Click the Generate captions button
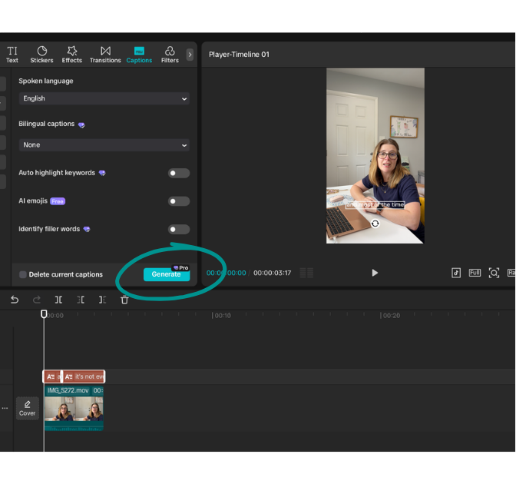Image resolution: width=516 pixels, height=484 pixels. point(167,274)
